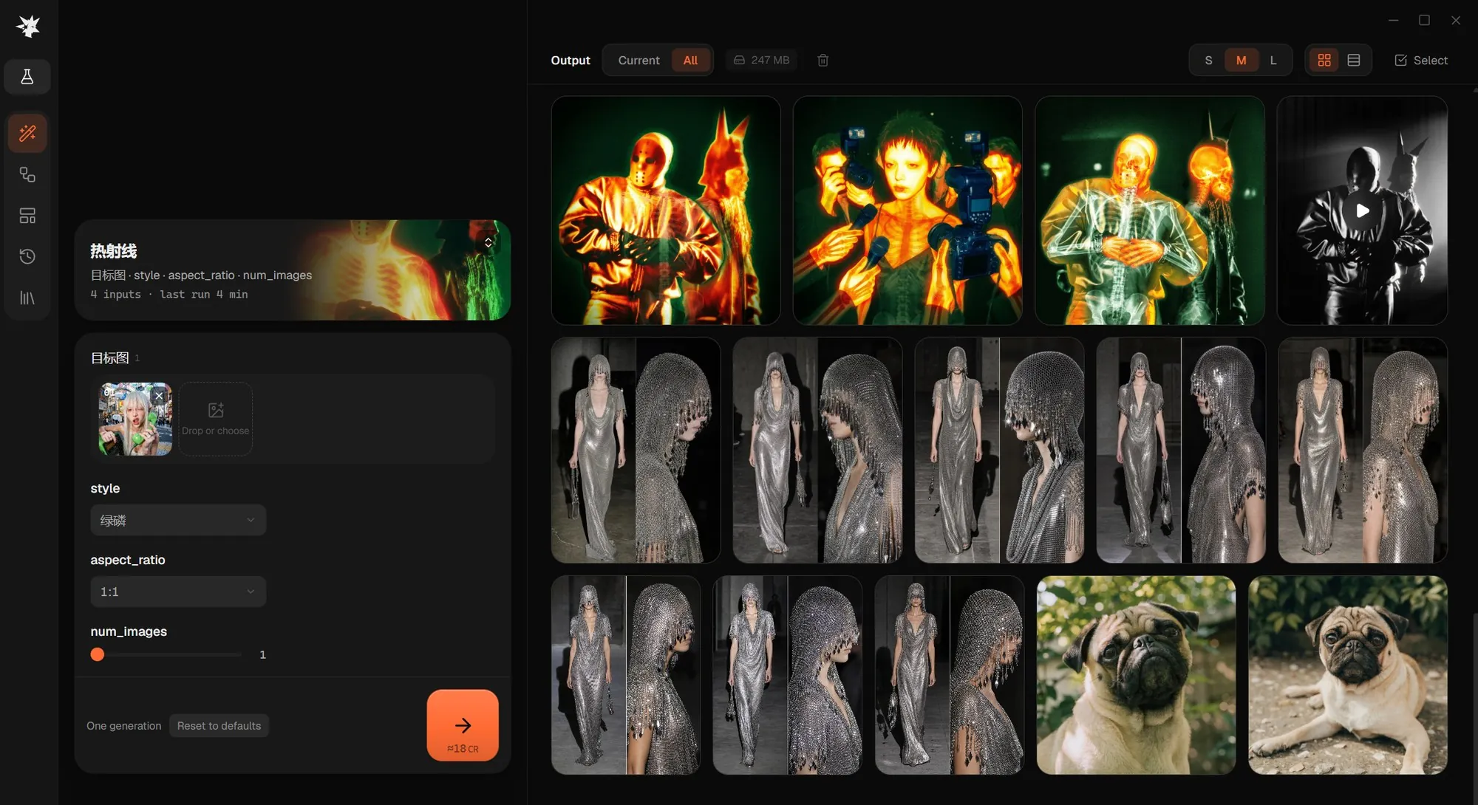The width and height of the screenshot is (1478, 805).
Task: Open the library books sidebar icon
Action: (27, 298)
